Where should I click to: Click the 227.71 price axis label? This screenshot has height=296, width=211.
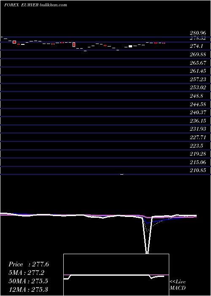(198, 137)
